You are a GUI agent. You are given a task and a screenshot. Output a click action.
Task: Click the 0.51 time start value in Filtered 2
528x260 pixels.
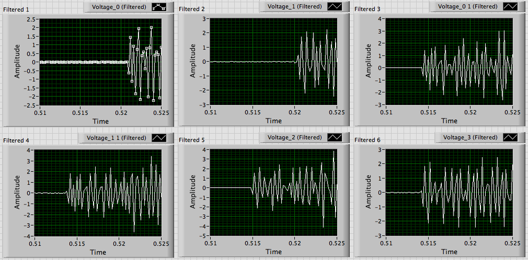211,111
